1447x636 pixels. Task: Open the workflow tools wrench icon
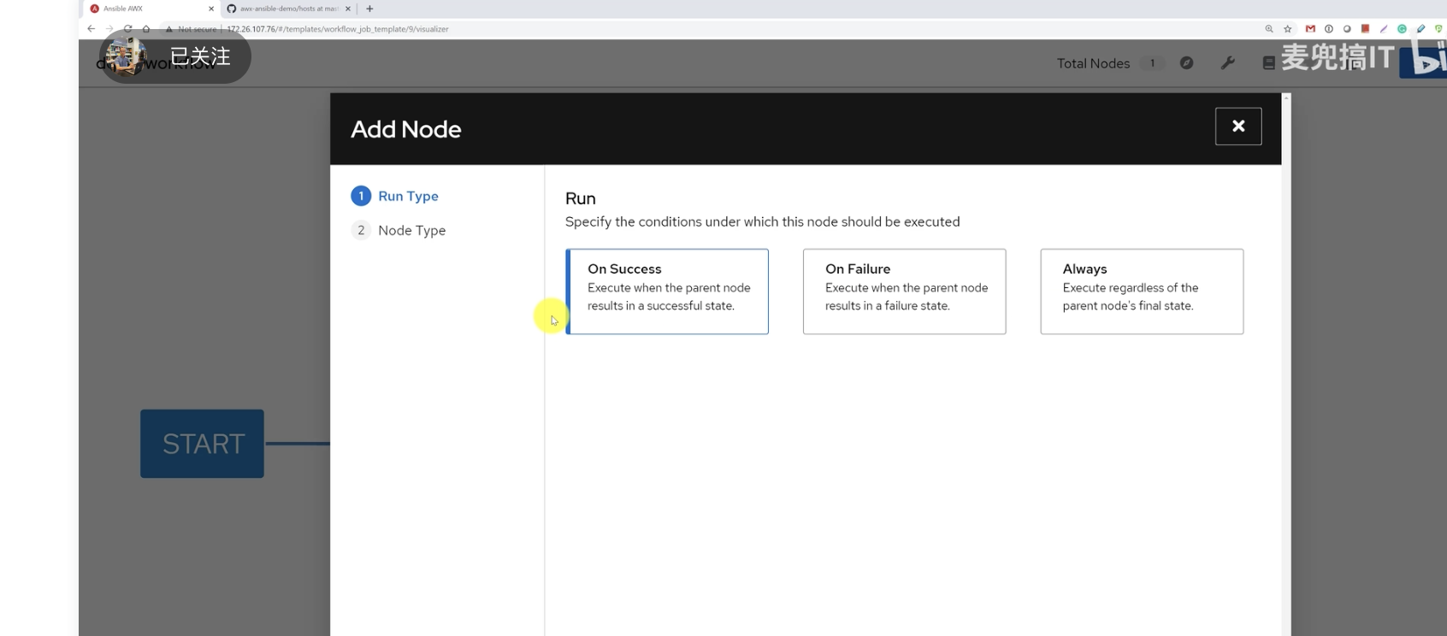click(1227, 63)
